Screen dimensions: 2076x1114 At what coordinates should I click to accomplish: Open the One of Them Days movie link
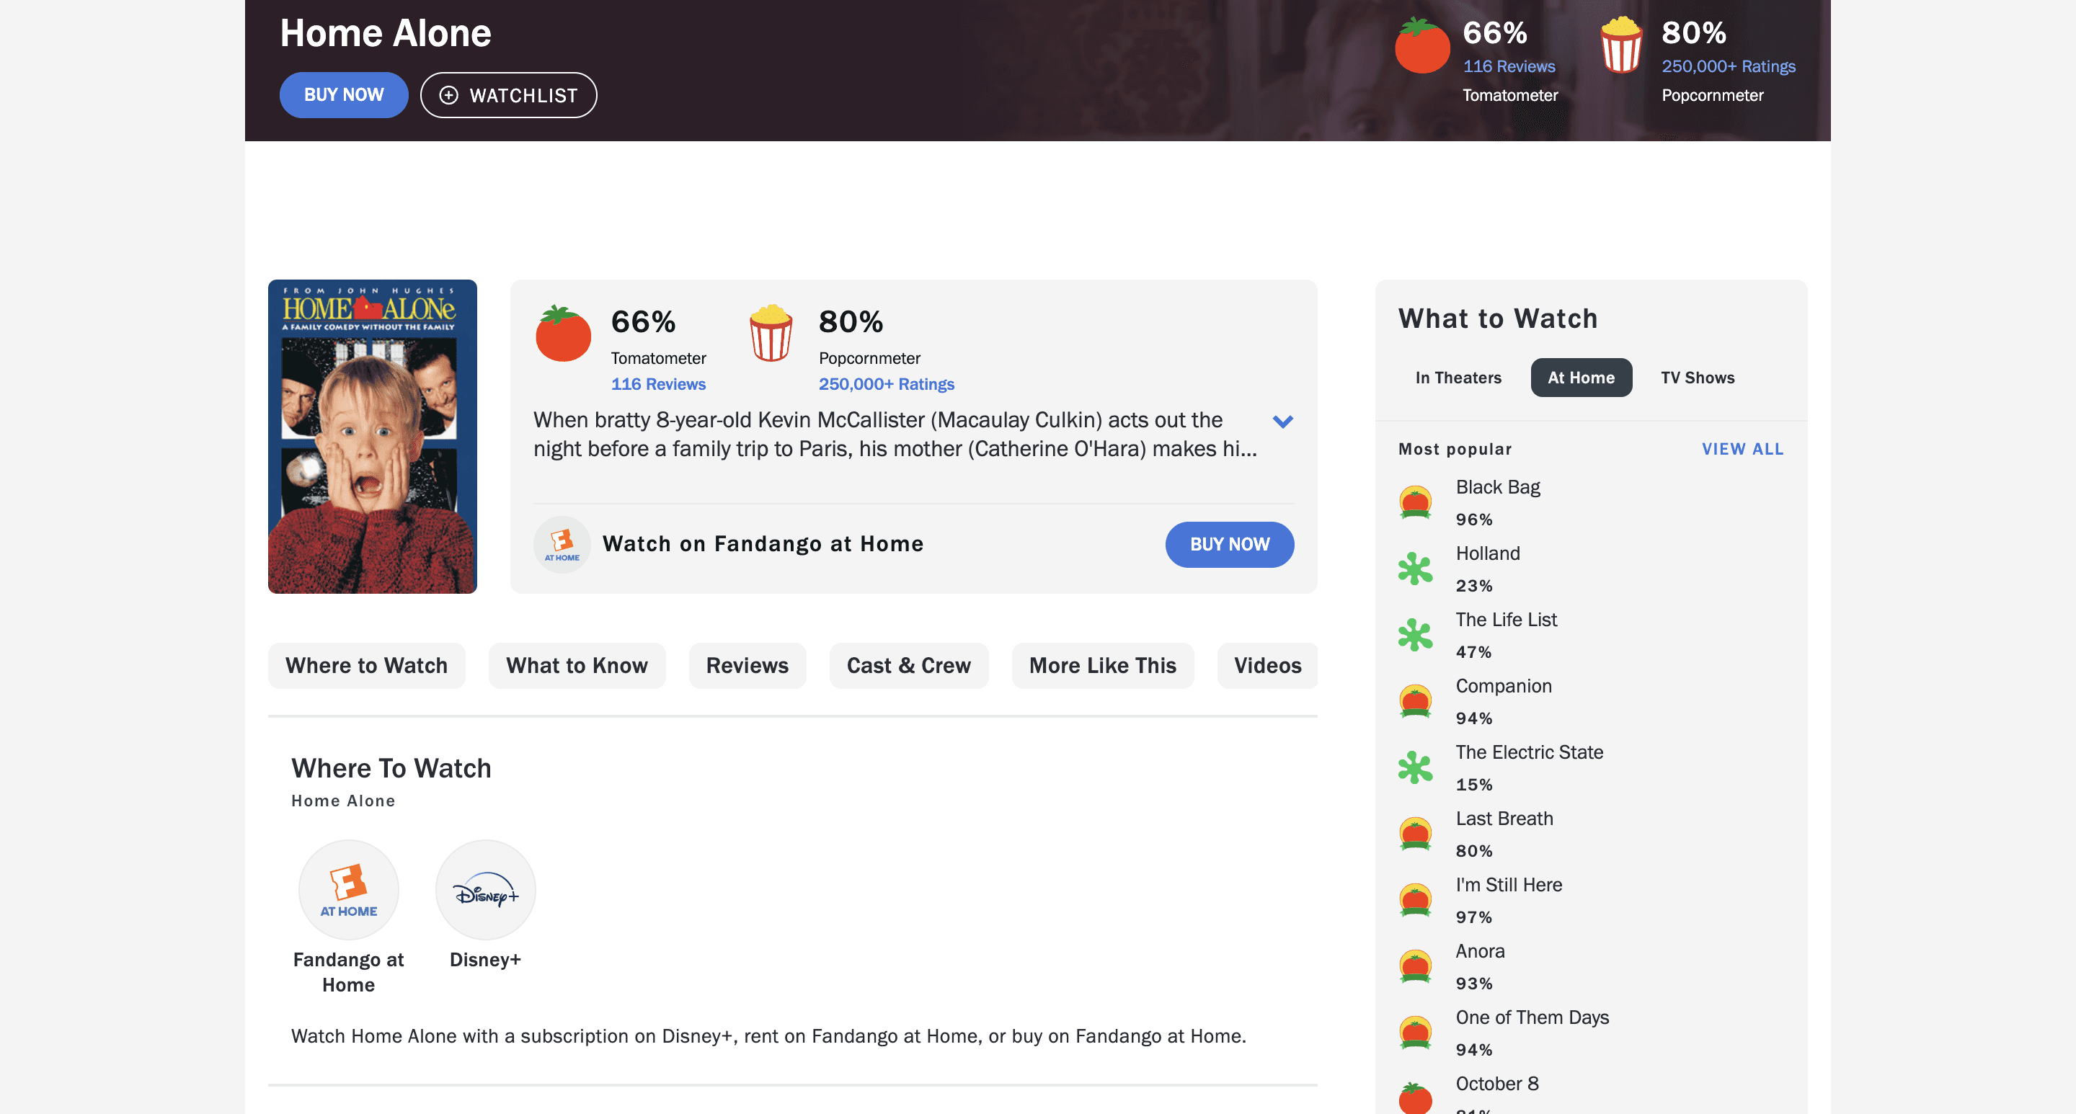point(1532,1017)
